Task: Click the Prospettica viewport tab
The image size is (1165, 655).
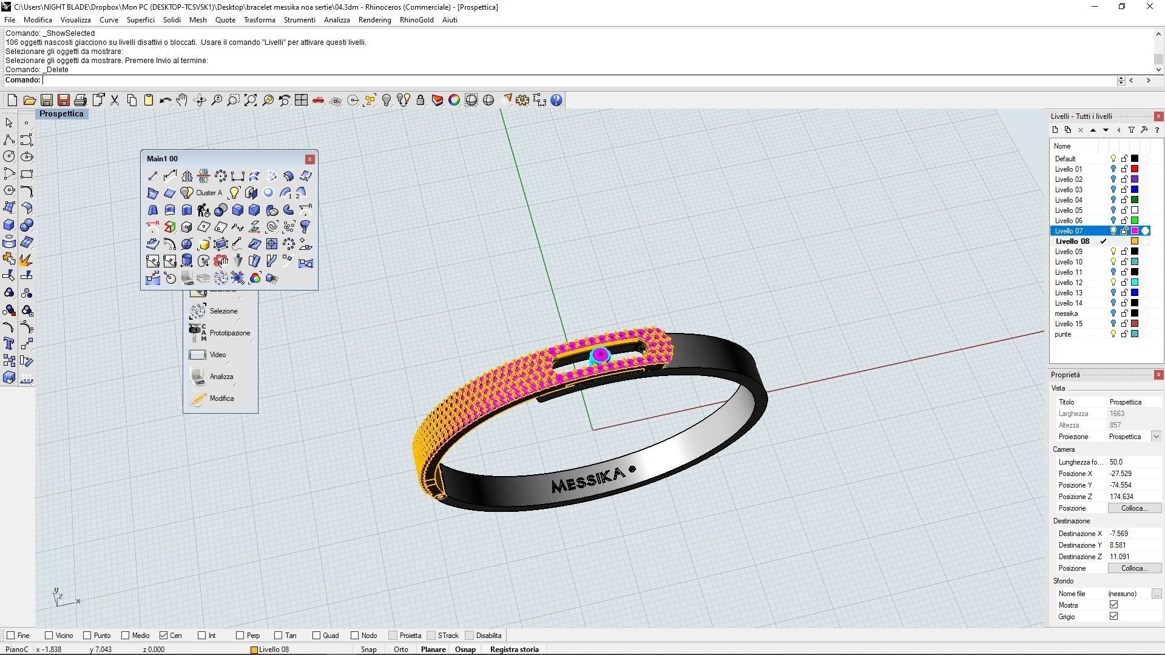Action: [x=61, y=114]
